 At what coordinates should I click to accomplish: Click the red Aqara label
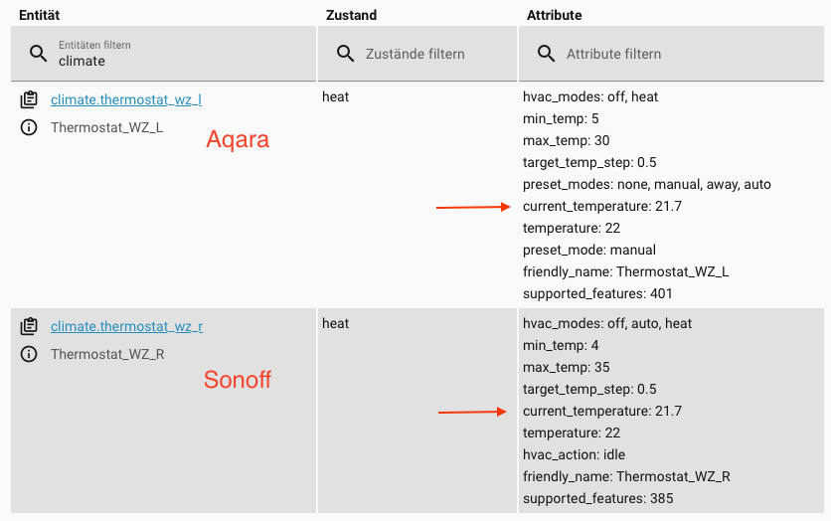(x=238, y=140)
